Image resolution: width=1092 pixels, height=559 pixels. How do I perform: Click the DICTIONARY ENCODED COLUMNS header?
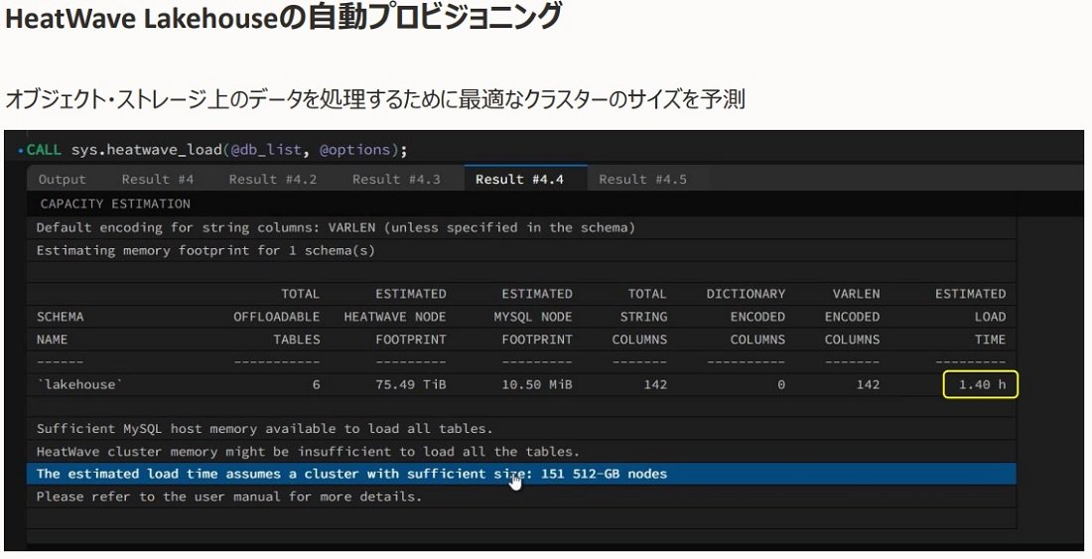[746, 317]
